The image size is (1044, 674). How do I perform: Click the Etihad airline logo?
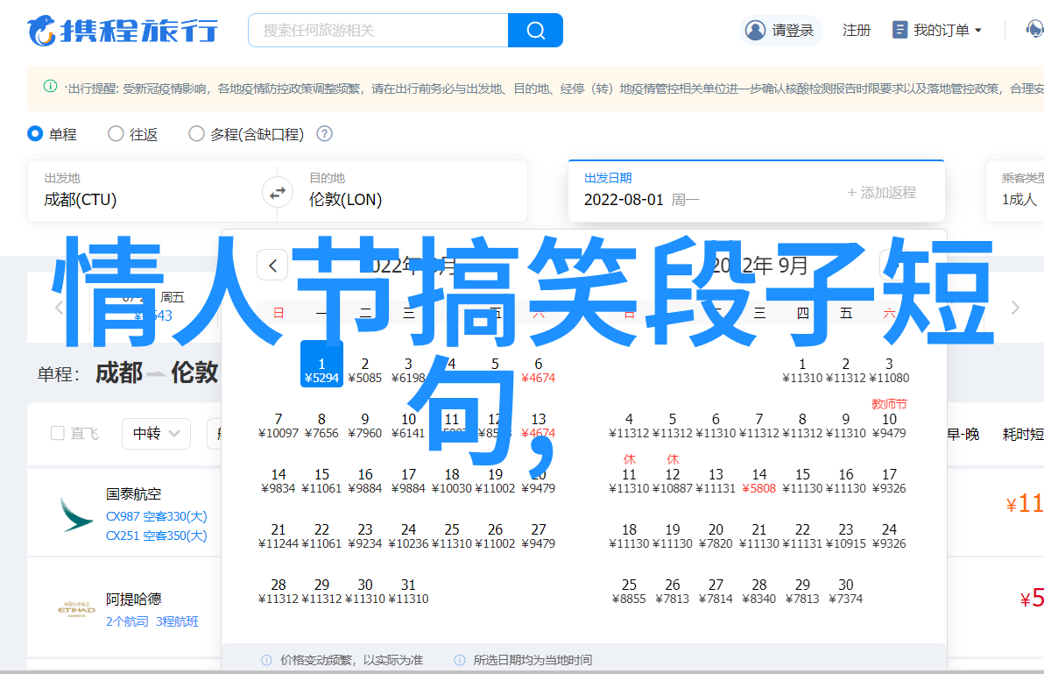coord(76,610)
